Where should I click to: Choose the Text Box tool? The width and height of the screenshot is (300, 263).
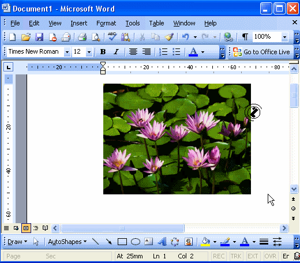pyautogui.click(x=149, y=242)
